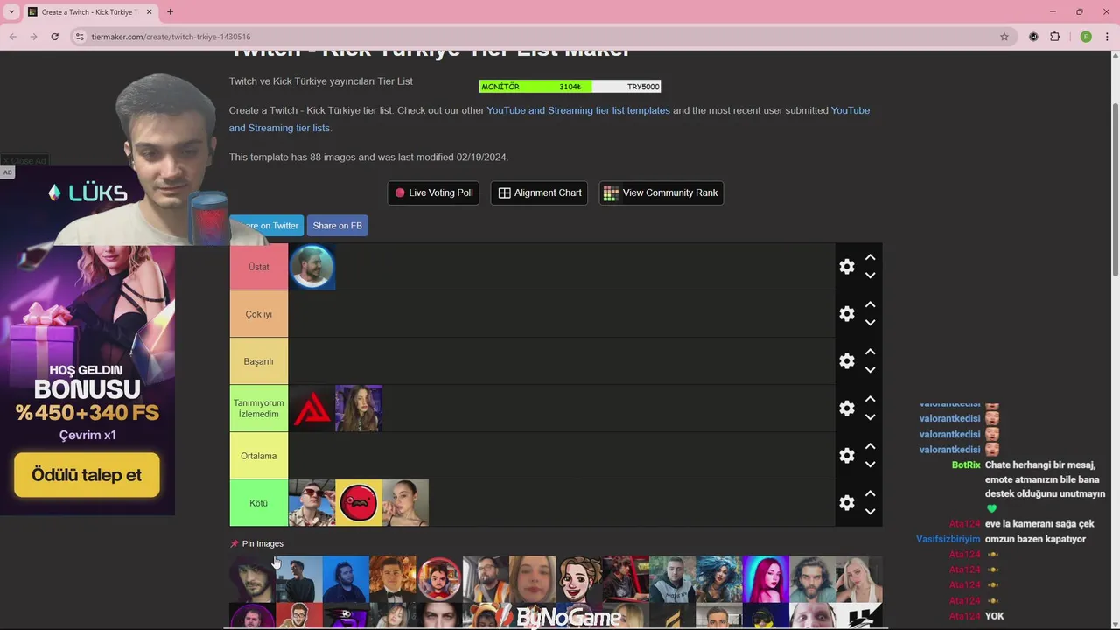Pick the sunglasses man image in Kötü tier

311,503
